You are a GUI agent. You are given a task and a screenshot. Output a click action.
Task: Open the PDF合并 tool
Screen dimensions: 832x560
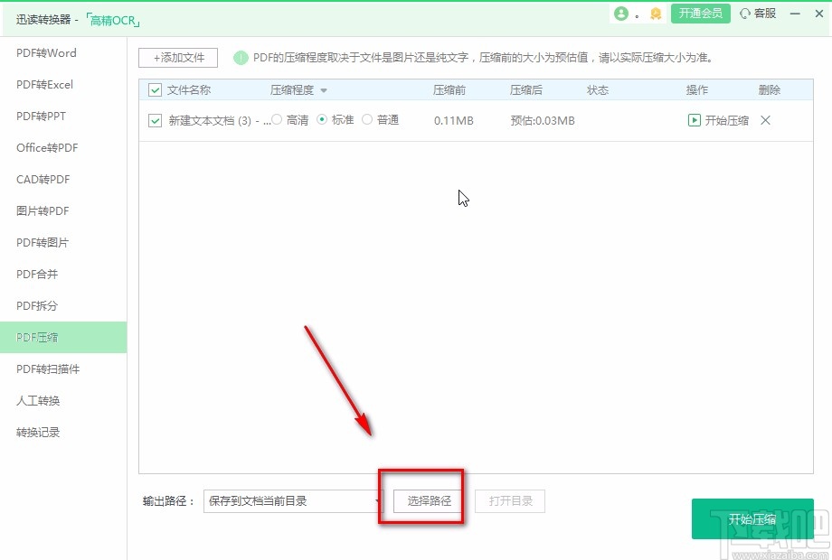(x=37, y=274)
